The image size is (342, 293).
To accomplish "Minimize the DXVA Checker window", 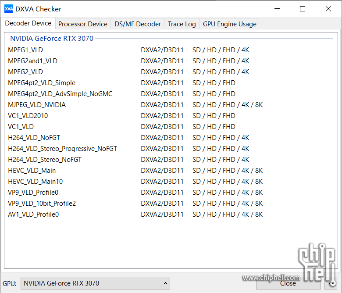I will tap(277, 9).
